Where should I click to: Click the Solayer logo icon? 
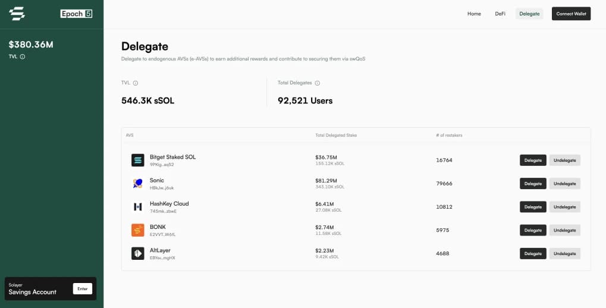(17, 14)
